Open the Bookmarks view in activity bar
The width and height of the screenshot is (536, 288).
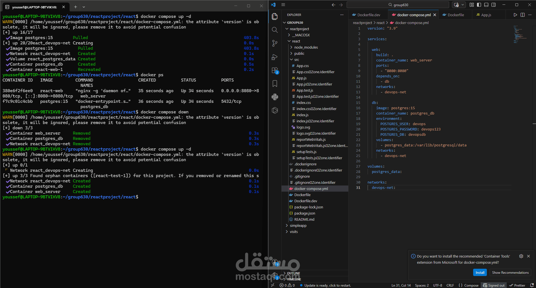tap(275, 84)
